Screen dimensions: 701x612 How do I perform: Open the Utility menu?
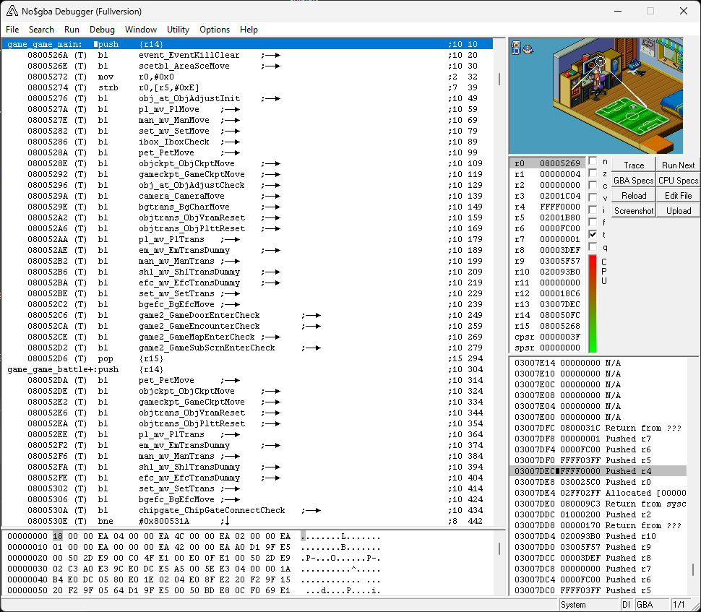[178, 30]
